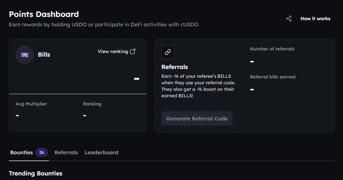Click the Trending Bounties heading
This screenshot has height=180, width=343.
click(36, 173)
